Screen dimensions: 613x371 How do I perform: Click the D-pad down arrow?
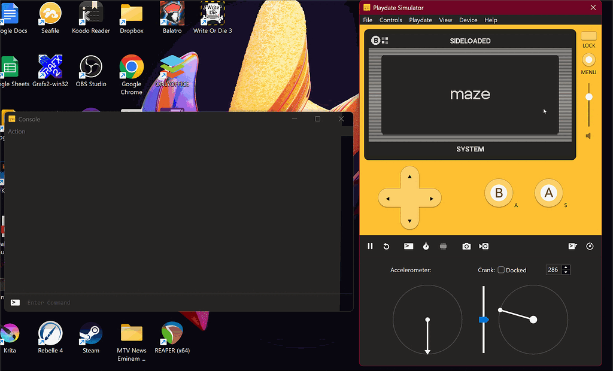(409, 221)
